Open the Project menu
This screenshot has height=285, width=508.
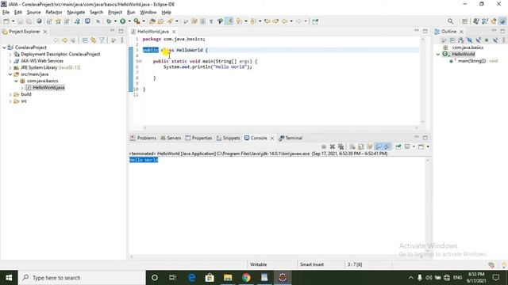[115, 13]
